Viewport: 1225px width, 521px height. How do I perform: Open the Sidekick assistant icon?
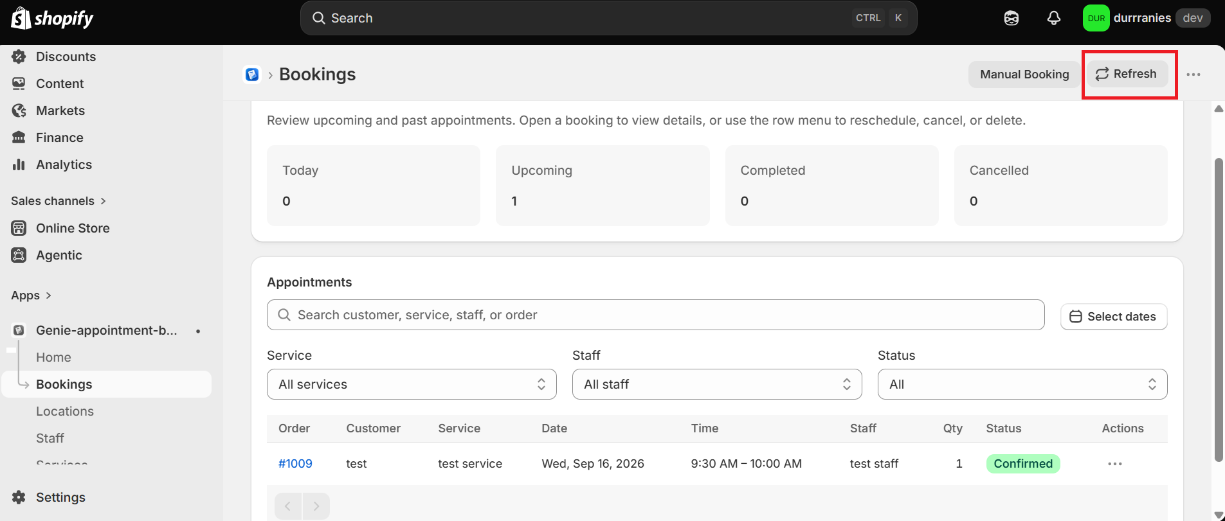[x=1012, y=18]
